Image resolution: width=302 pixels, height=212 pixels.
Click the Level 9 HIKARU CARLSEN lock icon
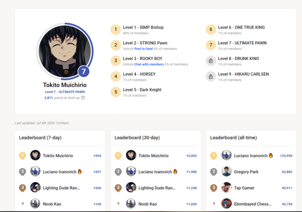click(x=211, y=76)
